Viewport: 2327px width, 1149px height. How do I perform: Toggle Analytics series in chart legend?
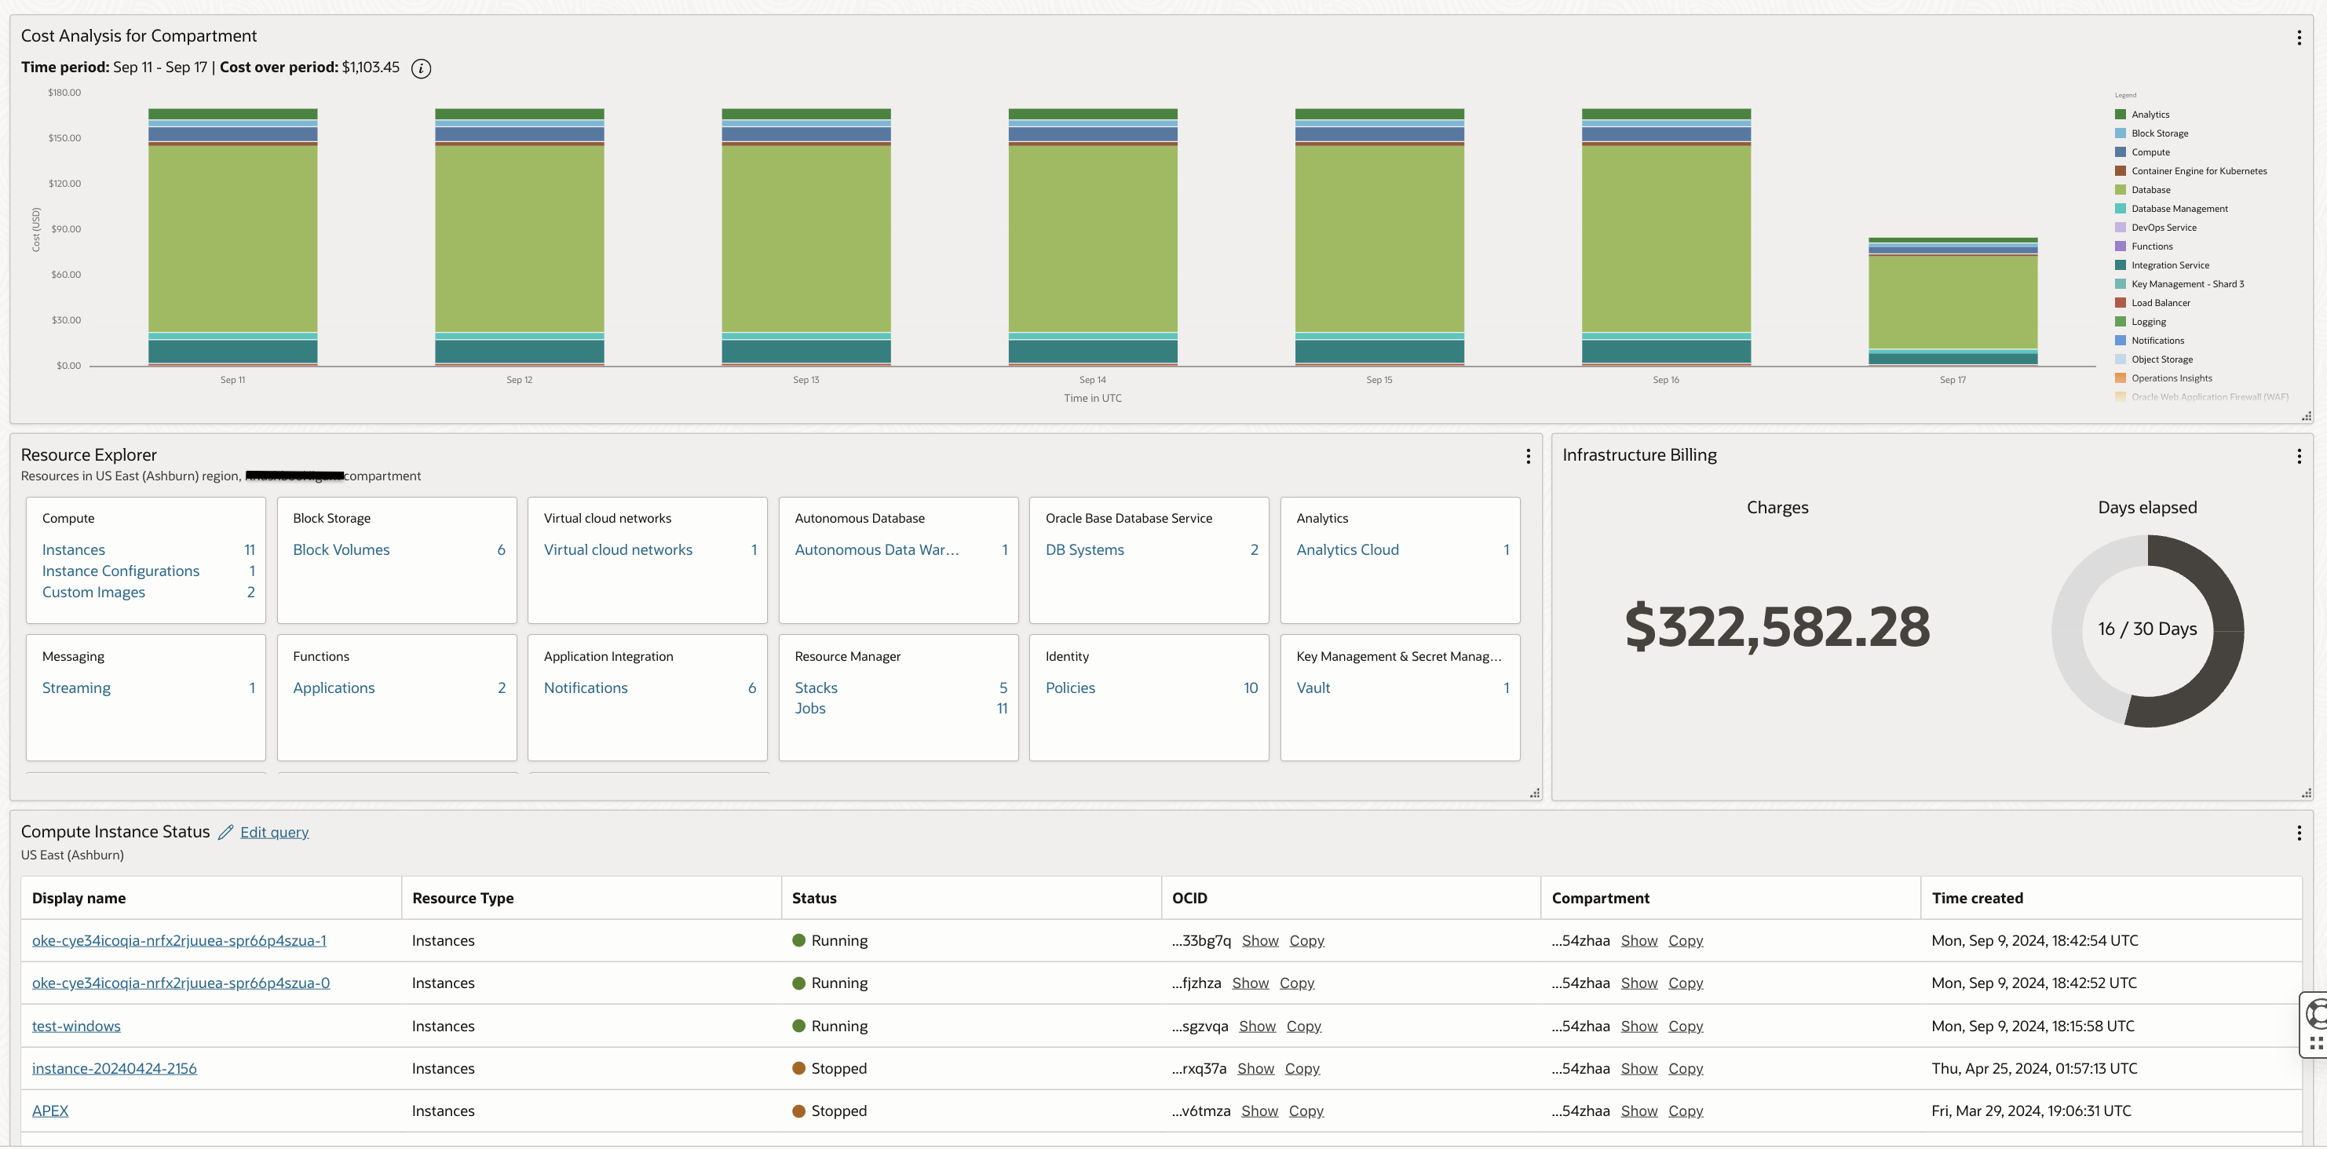(2150, 115)
